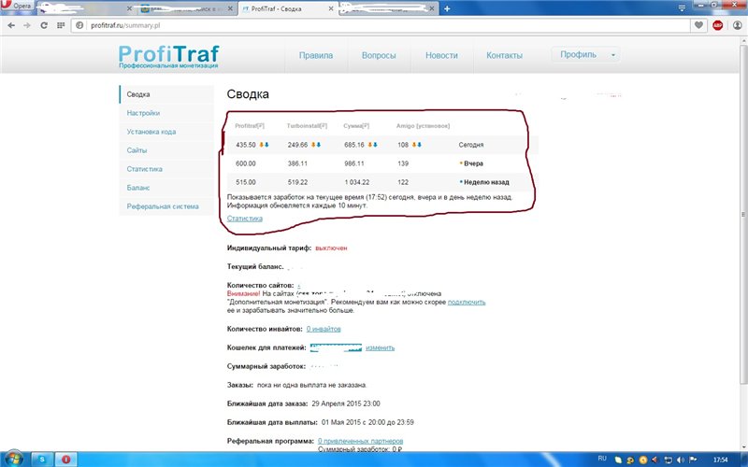Image resolution: width=748 pixels, height=467 pixels.
Task: Click the ProfiTraf logo
Action: pyautogui.click(x=169, y=57)
